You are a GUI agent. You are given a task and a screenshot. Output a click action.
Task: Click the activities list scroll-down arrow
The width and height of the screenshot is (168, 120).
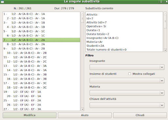pyautogui.click(x=82, y=109)
